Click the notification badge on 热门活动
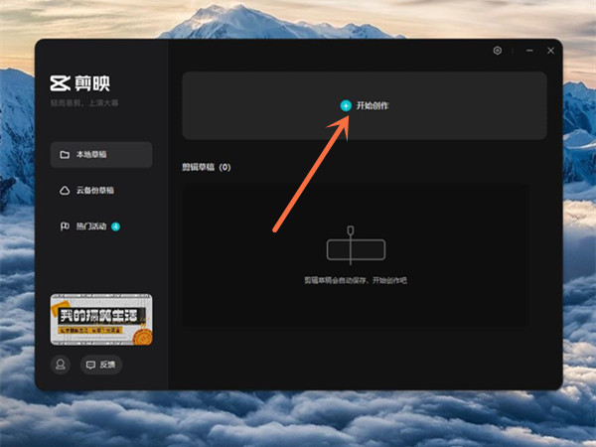The image size is (596, 447). pyautogui.click(x=116, y=226)
